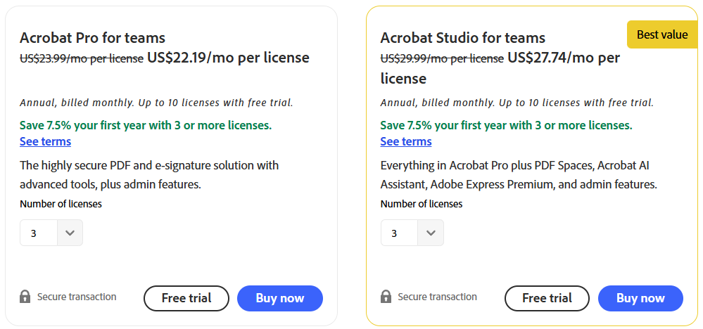Open See terms link under Acrobat Studio
Screen dimensions: 703x329
pos(406,141)
